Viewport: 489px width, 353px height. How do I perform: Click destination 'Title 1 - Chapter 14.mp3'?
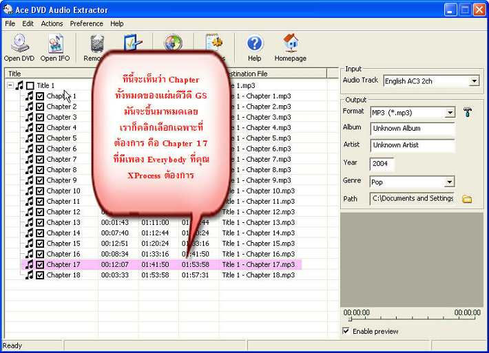[x=258, y=233]
